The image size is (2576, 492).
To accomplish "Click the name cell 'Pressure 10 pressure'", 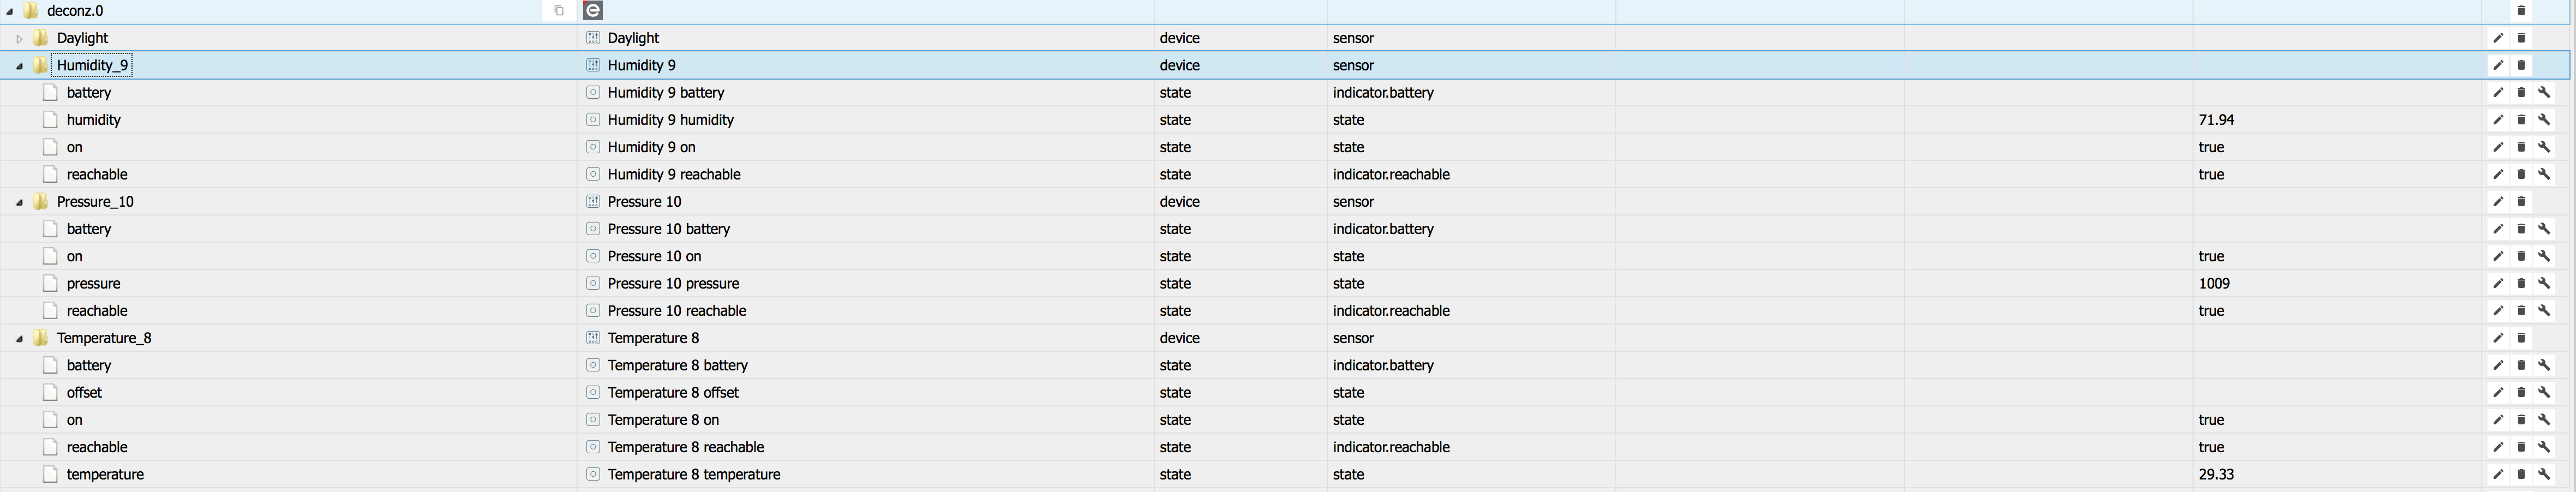I will coord(673,284).
